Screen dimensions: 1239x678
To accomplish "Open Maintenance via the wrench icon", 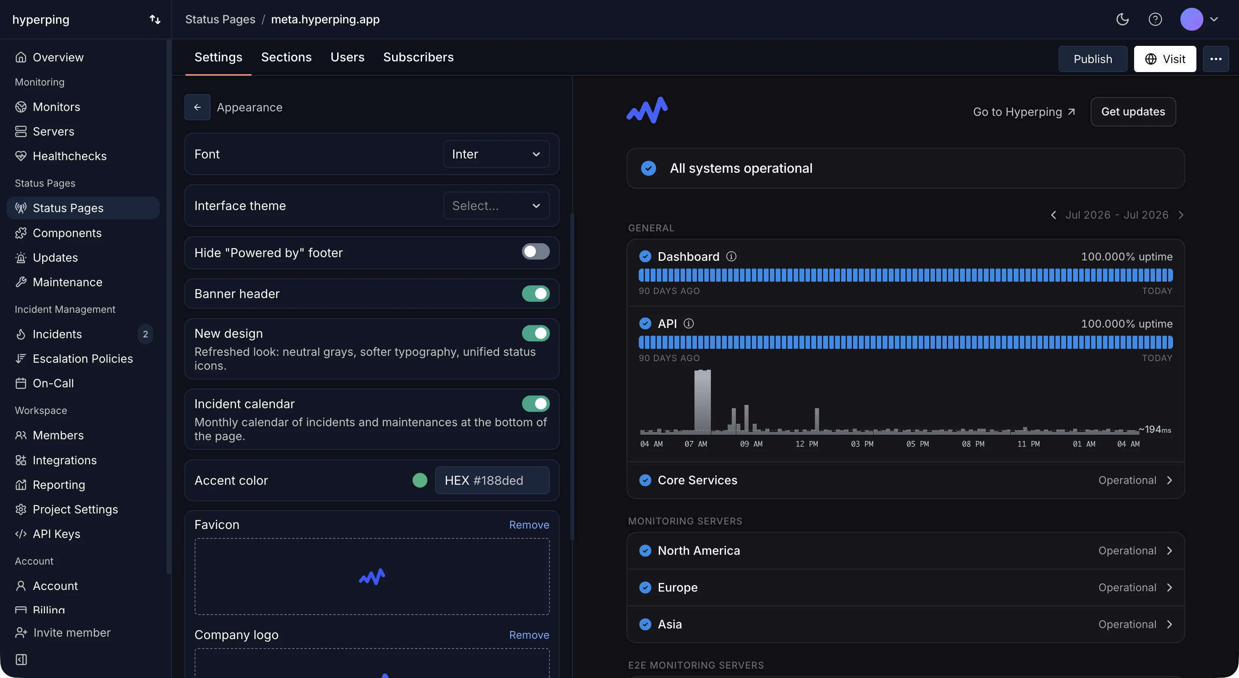I will 20,282.
